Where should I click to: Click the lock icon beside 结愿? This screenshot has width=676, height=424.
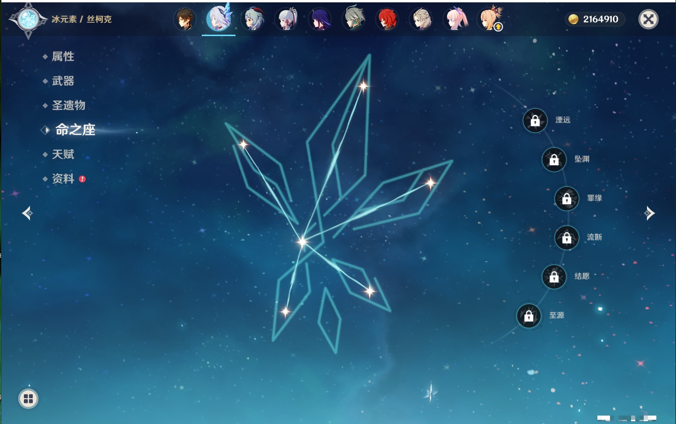click(x=554, y=276)
